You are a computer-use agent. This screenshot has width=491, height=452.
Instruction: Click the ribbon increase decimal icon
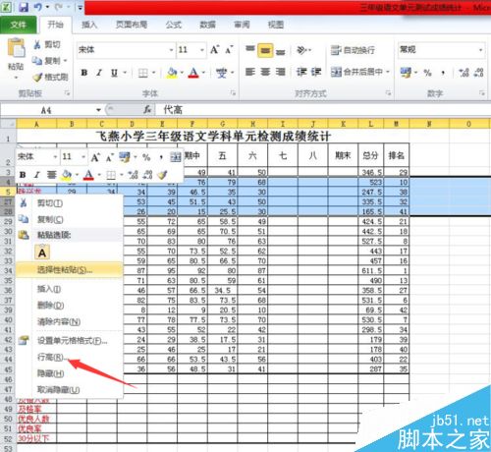[464, 73]
